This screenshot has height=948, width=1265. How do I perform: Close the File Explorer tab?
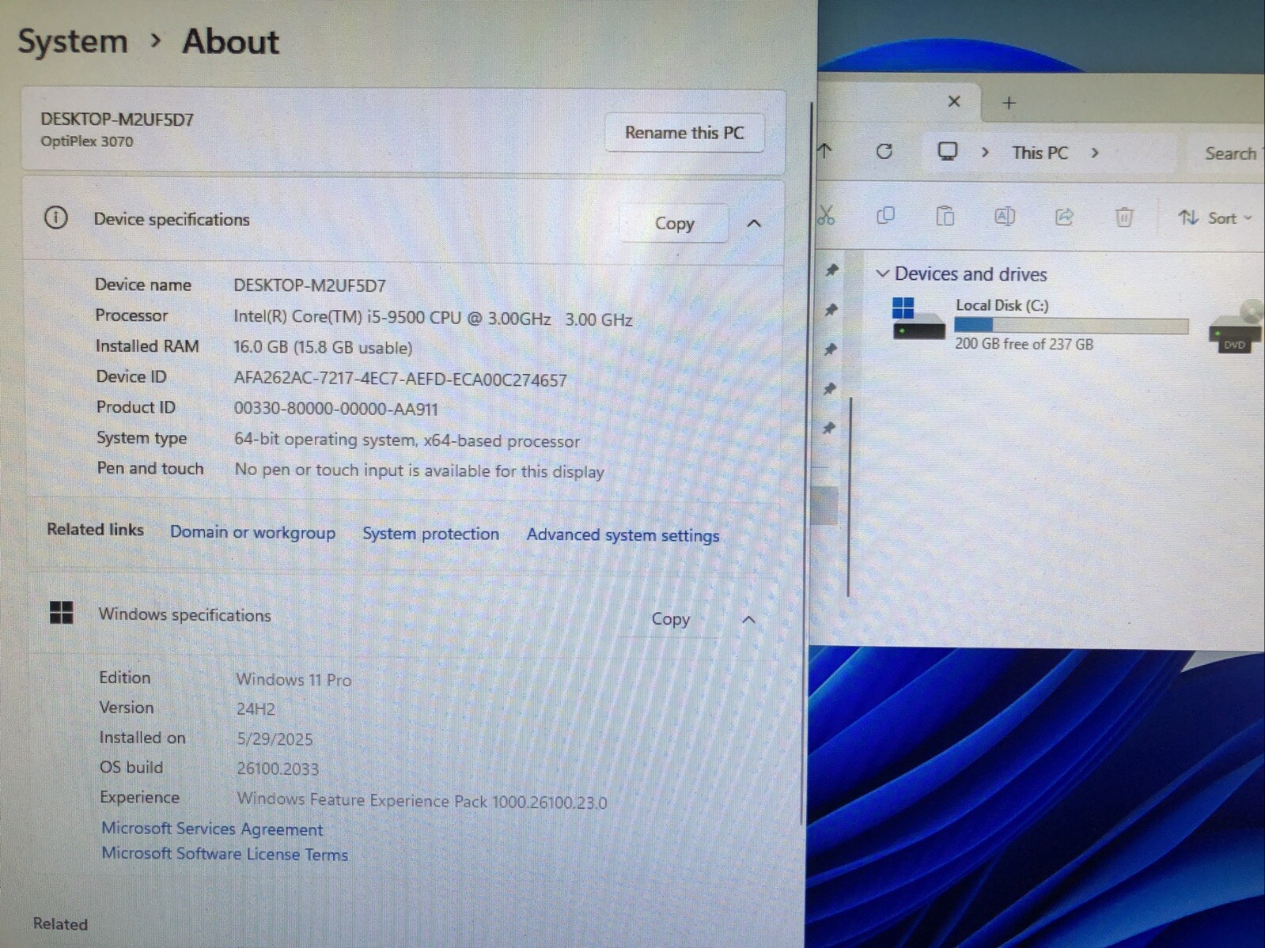[x=954, y=101]
